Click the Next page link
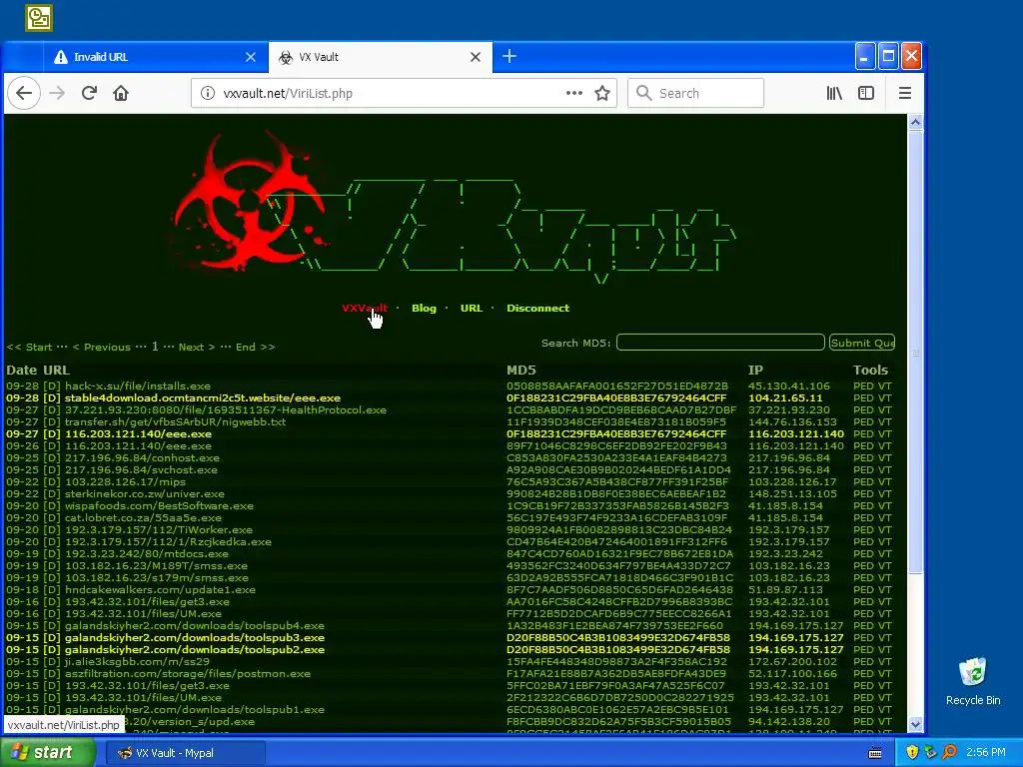This screenshot has width=1023, height=767. (197, 347)
